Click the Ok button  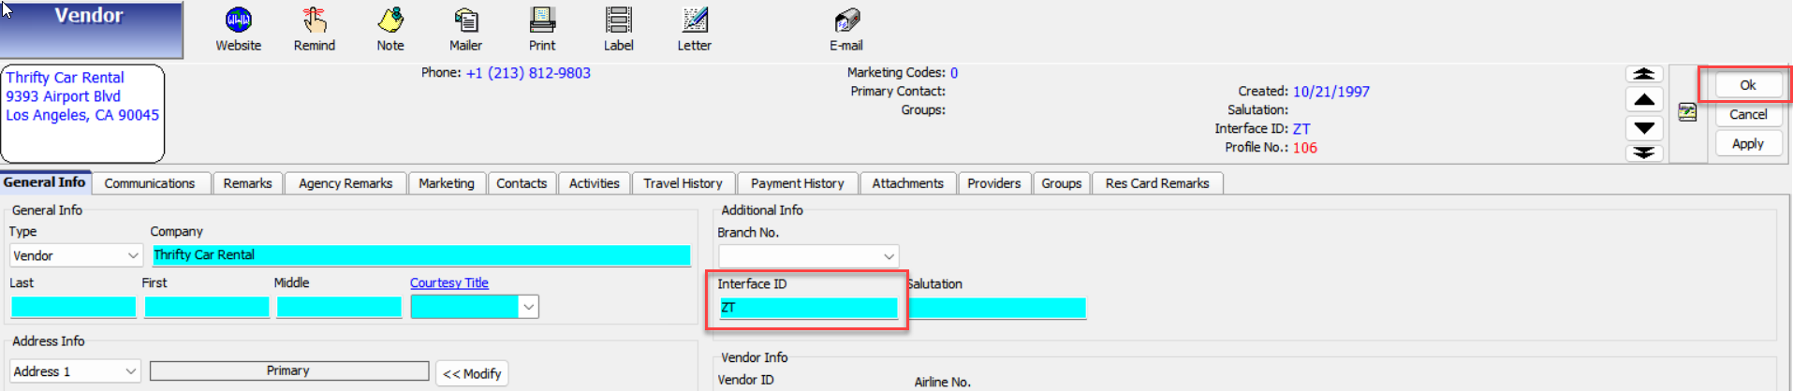(x=1748, y=85)
